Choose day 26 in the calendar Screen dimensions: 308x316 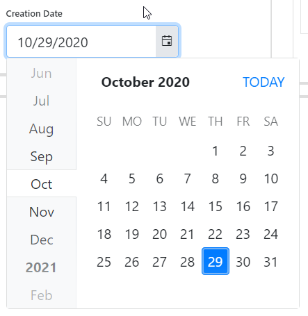132,262
